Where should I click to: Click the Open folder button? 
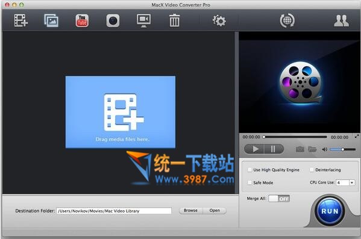click(215, 211)
